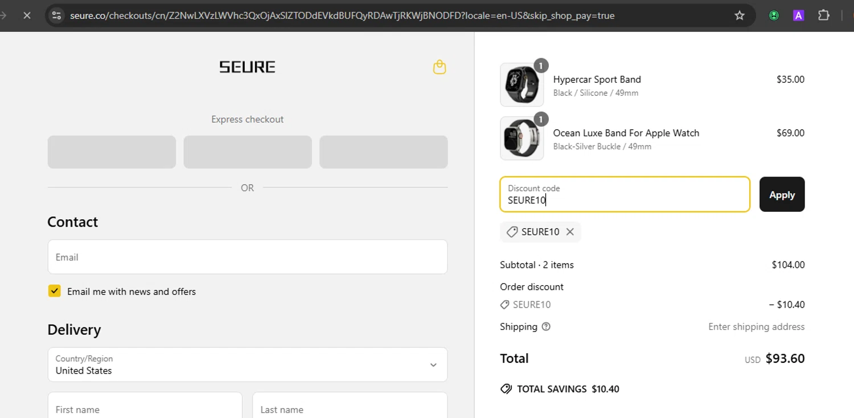Open the purple A browser extension
Viewport: 854px width, 418px height.
[x=798, y=15]
